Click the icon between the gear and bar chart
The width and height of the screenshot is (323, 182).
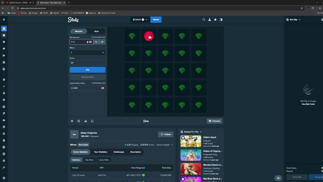point(79,121)
